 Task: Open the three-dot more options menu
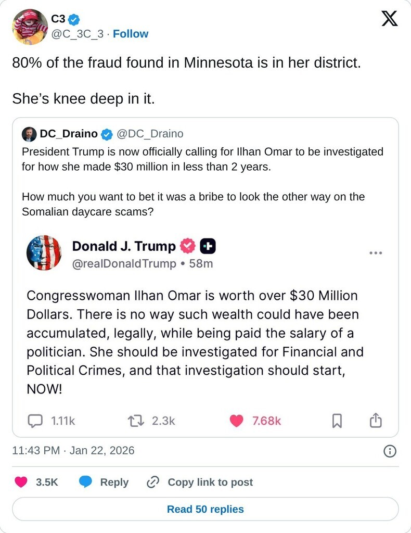376,253
